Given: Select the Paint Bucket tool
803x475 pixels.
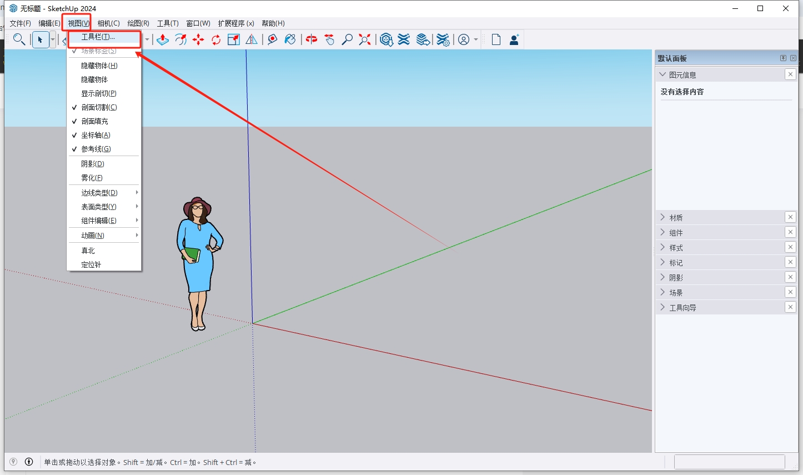Looking at the screenshot, I should (x=290, y=39).
